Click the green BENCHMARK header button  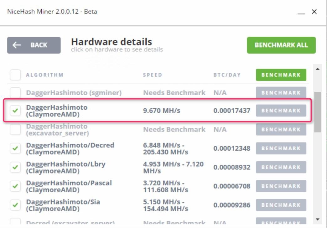pos(281,75)
